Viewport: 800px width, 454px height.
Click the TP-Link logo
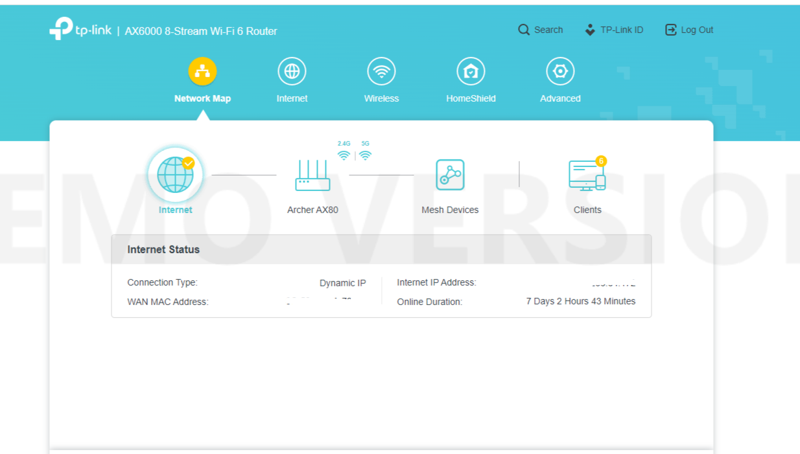click(80, 29)
